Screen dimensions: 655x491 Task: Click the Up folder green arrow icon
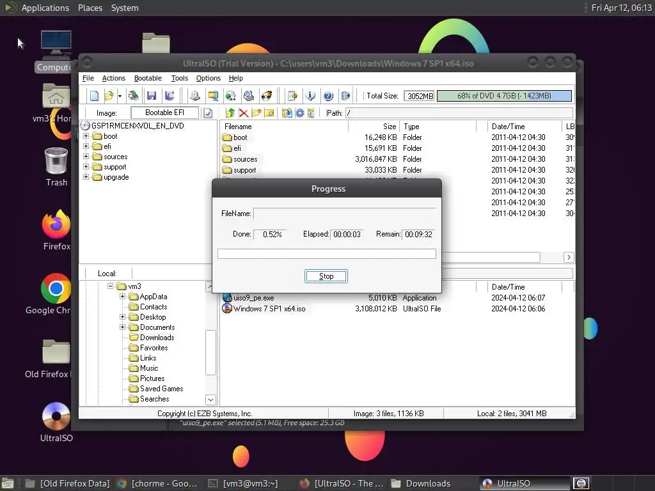click(230, 113)
